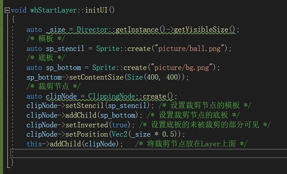
Task: Click the 'void' keyword in the function signature
Action: [x=19, y=10]
